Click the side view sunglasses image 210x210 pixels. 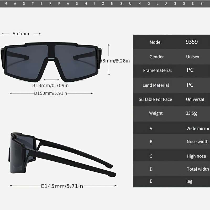[63, 155]
